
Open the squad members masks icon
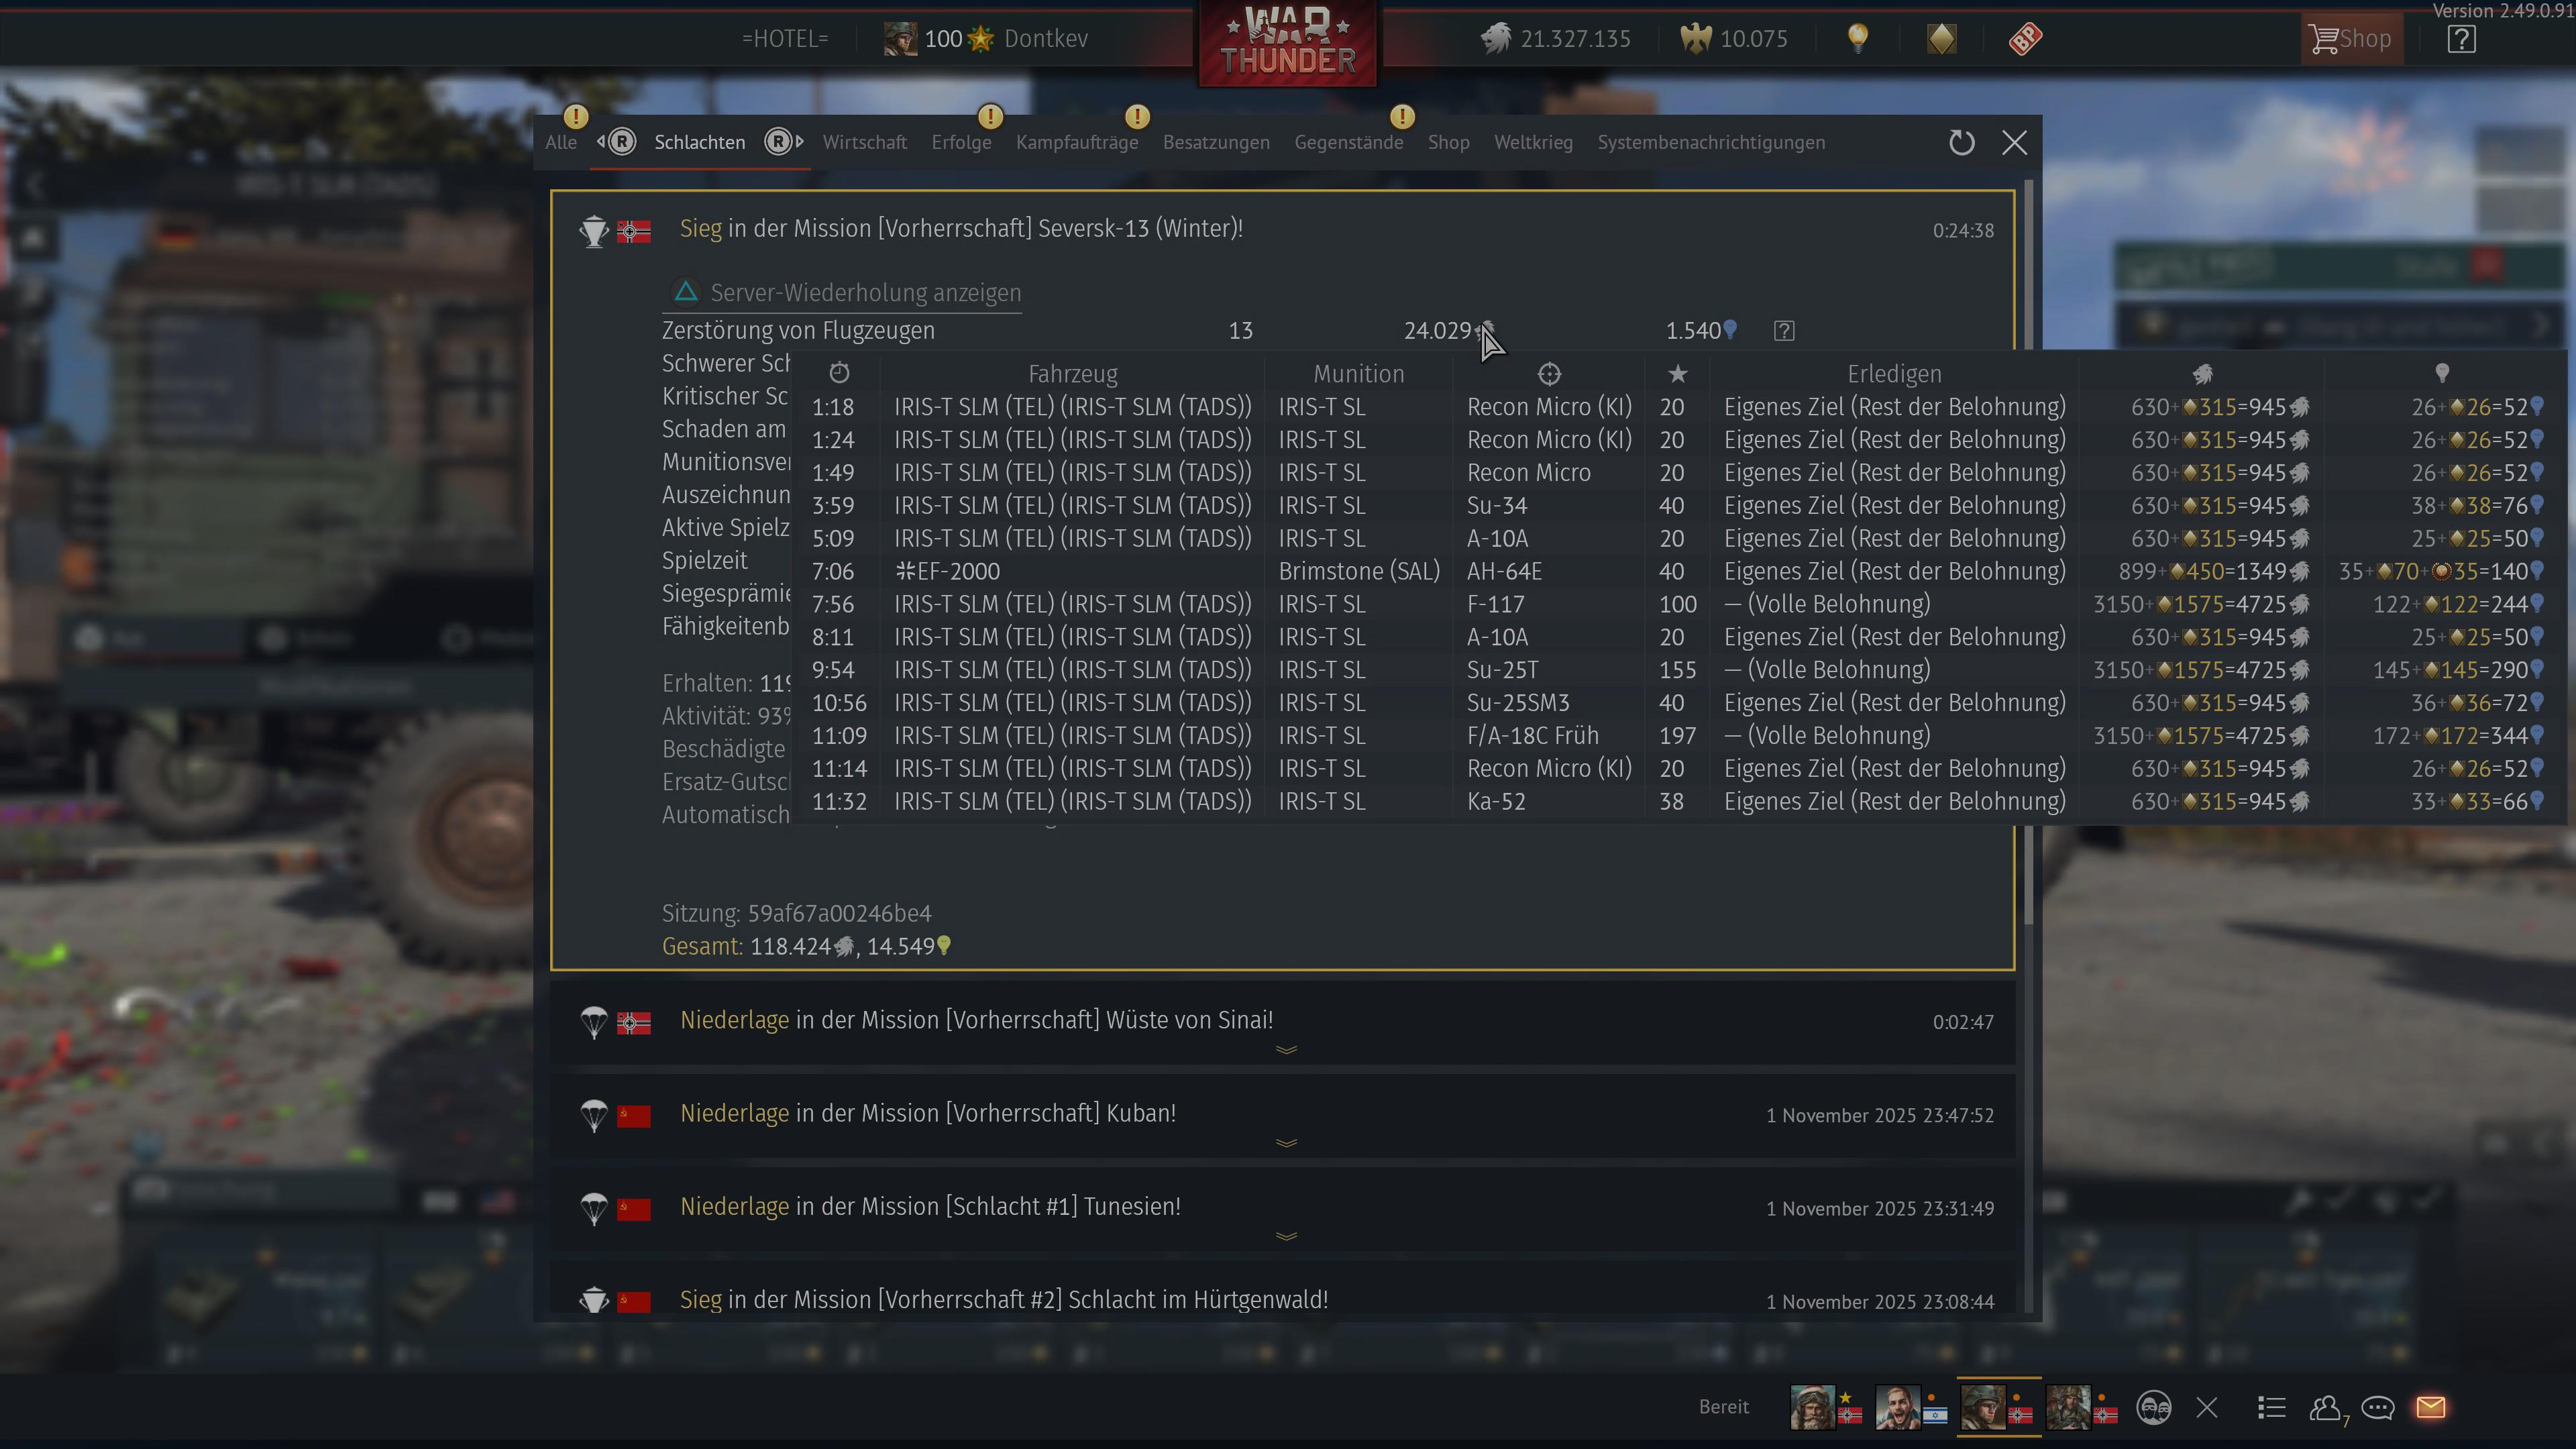click(x=2153, y=1408)
